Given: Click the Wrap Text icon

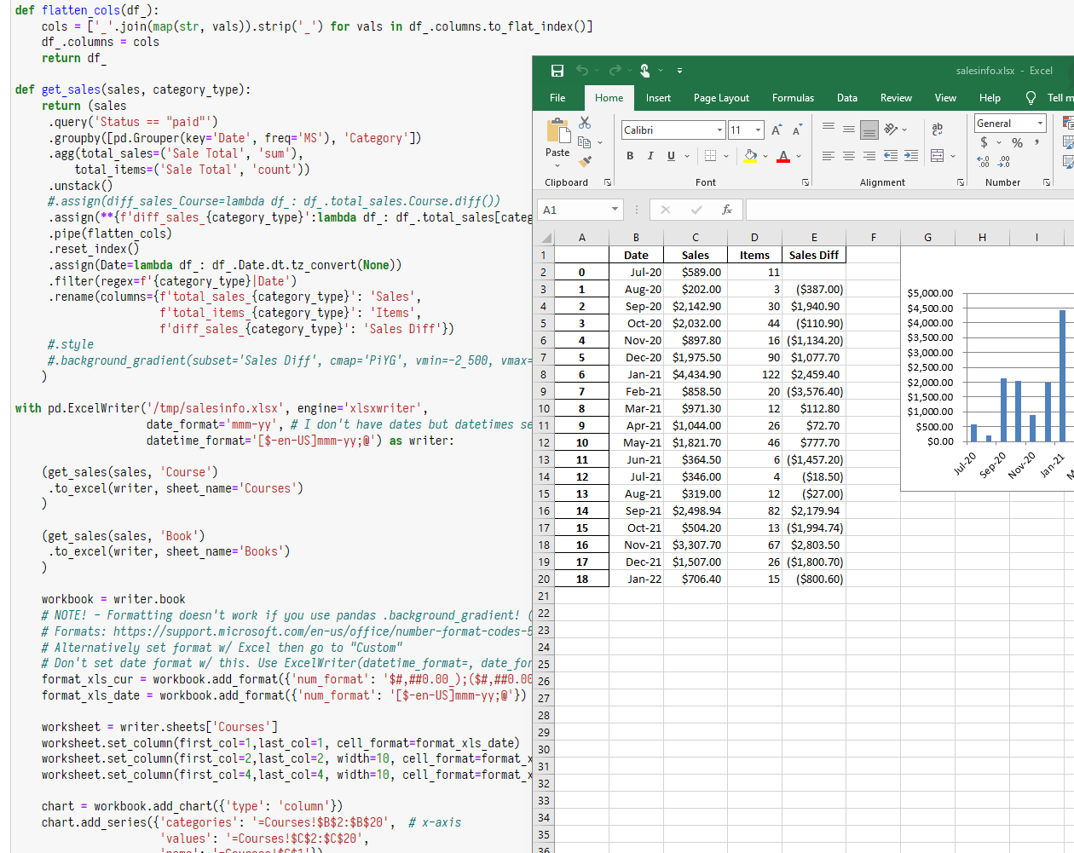Looking at the screenshot, I should [938, 130].
